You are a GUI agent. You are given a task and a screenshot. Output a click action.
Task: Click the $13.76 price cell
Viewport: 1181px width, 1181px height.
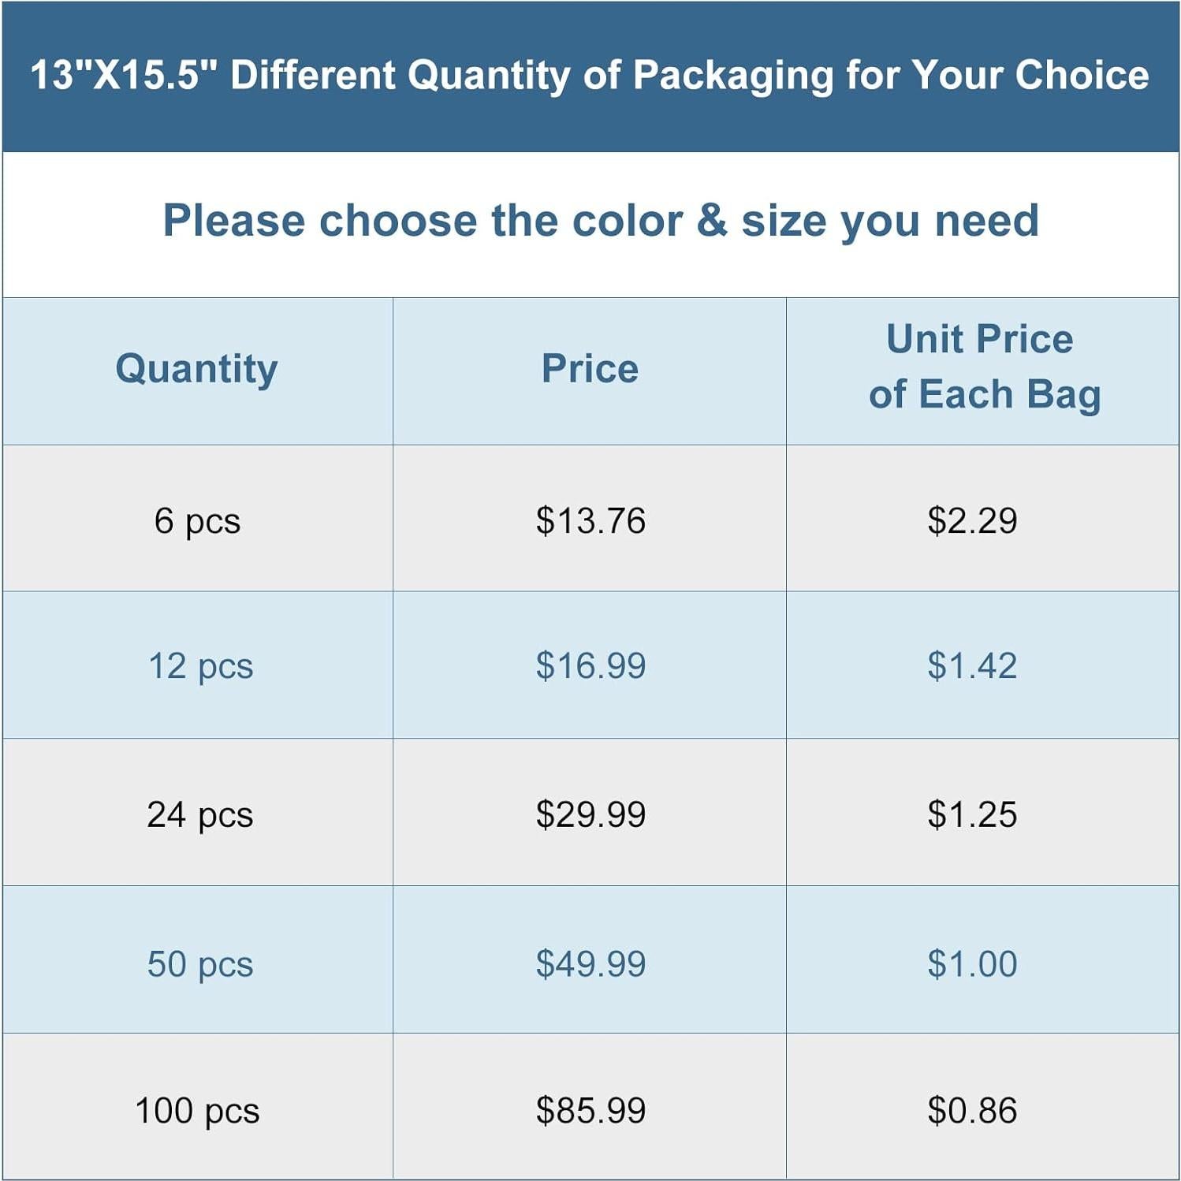(590, 520)
